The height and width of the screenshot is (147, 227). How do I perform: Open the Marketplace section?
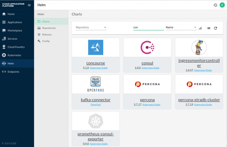point(15,31)
